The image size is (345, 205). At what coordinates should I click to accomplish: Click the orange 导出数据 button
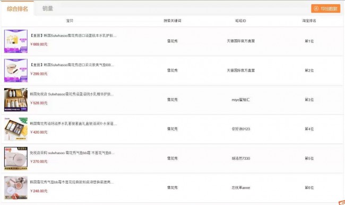click(326, 8)
